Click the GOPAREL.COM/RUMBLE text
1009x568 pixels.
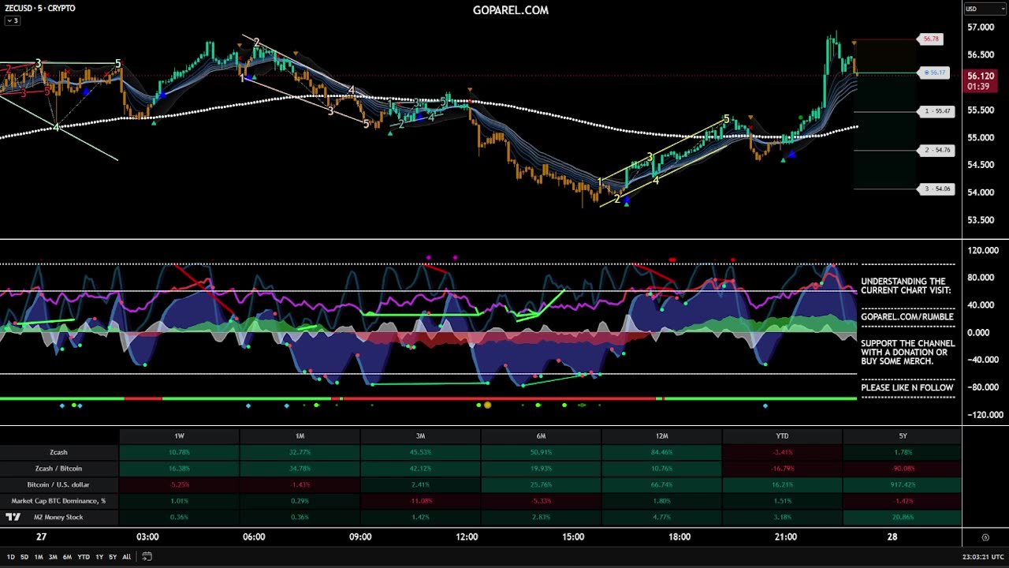907,317
